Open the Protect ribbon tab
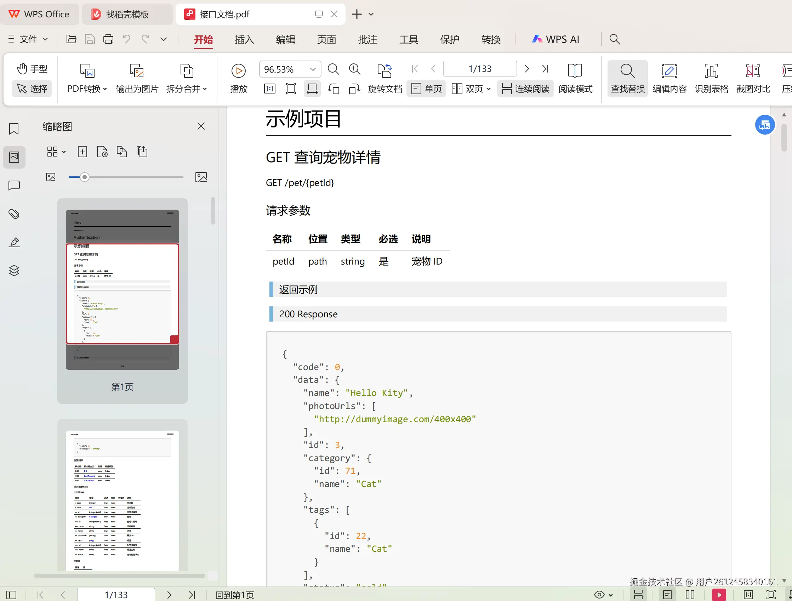This screenshot has width=792, height=601. coord(449,39)
